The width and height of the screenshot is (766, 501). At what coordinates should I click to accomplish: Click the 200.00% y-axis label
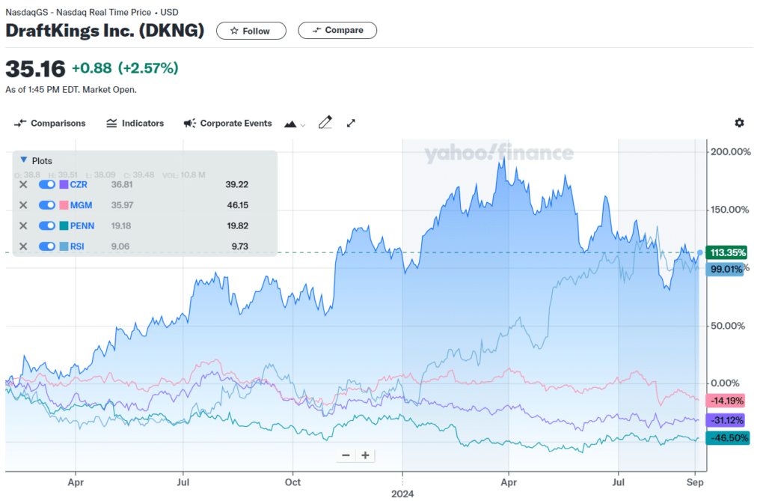pos(730,152)
